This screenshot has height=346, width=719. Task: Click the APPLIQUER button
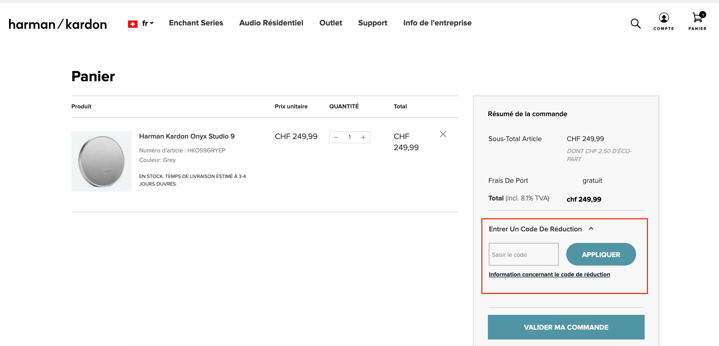point(601,254)
